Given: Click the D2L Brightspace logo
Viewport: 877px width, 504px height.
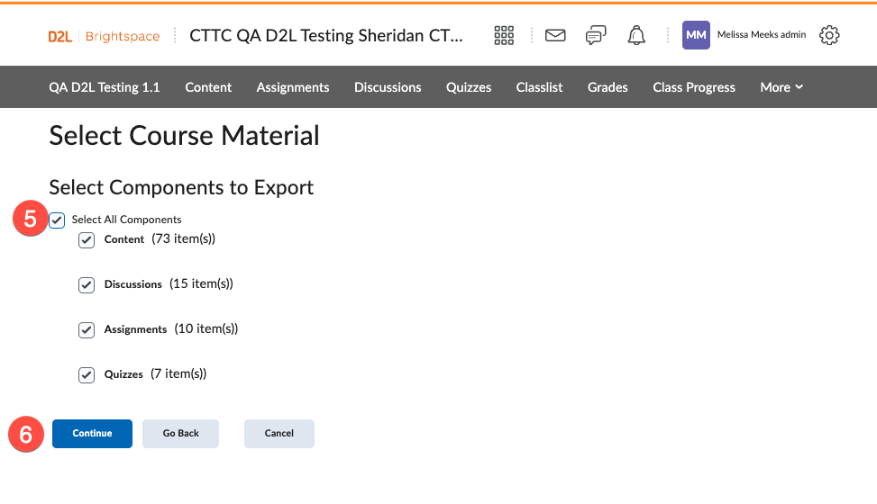Looking at the screenshot, I should (104, 36).
